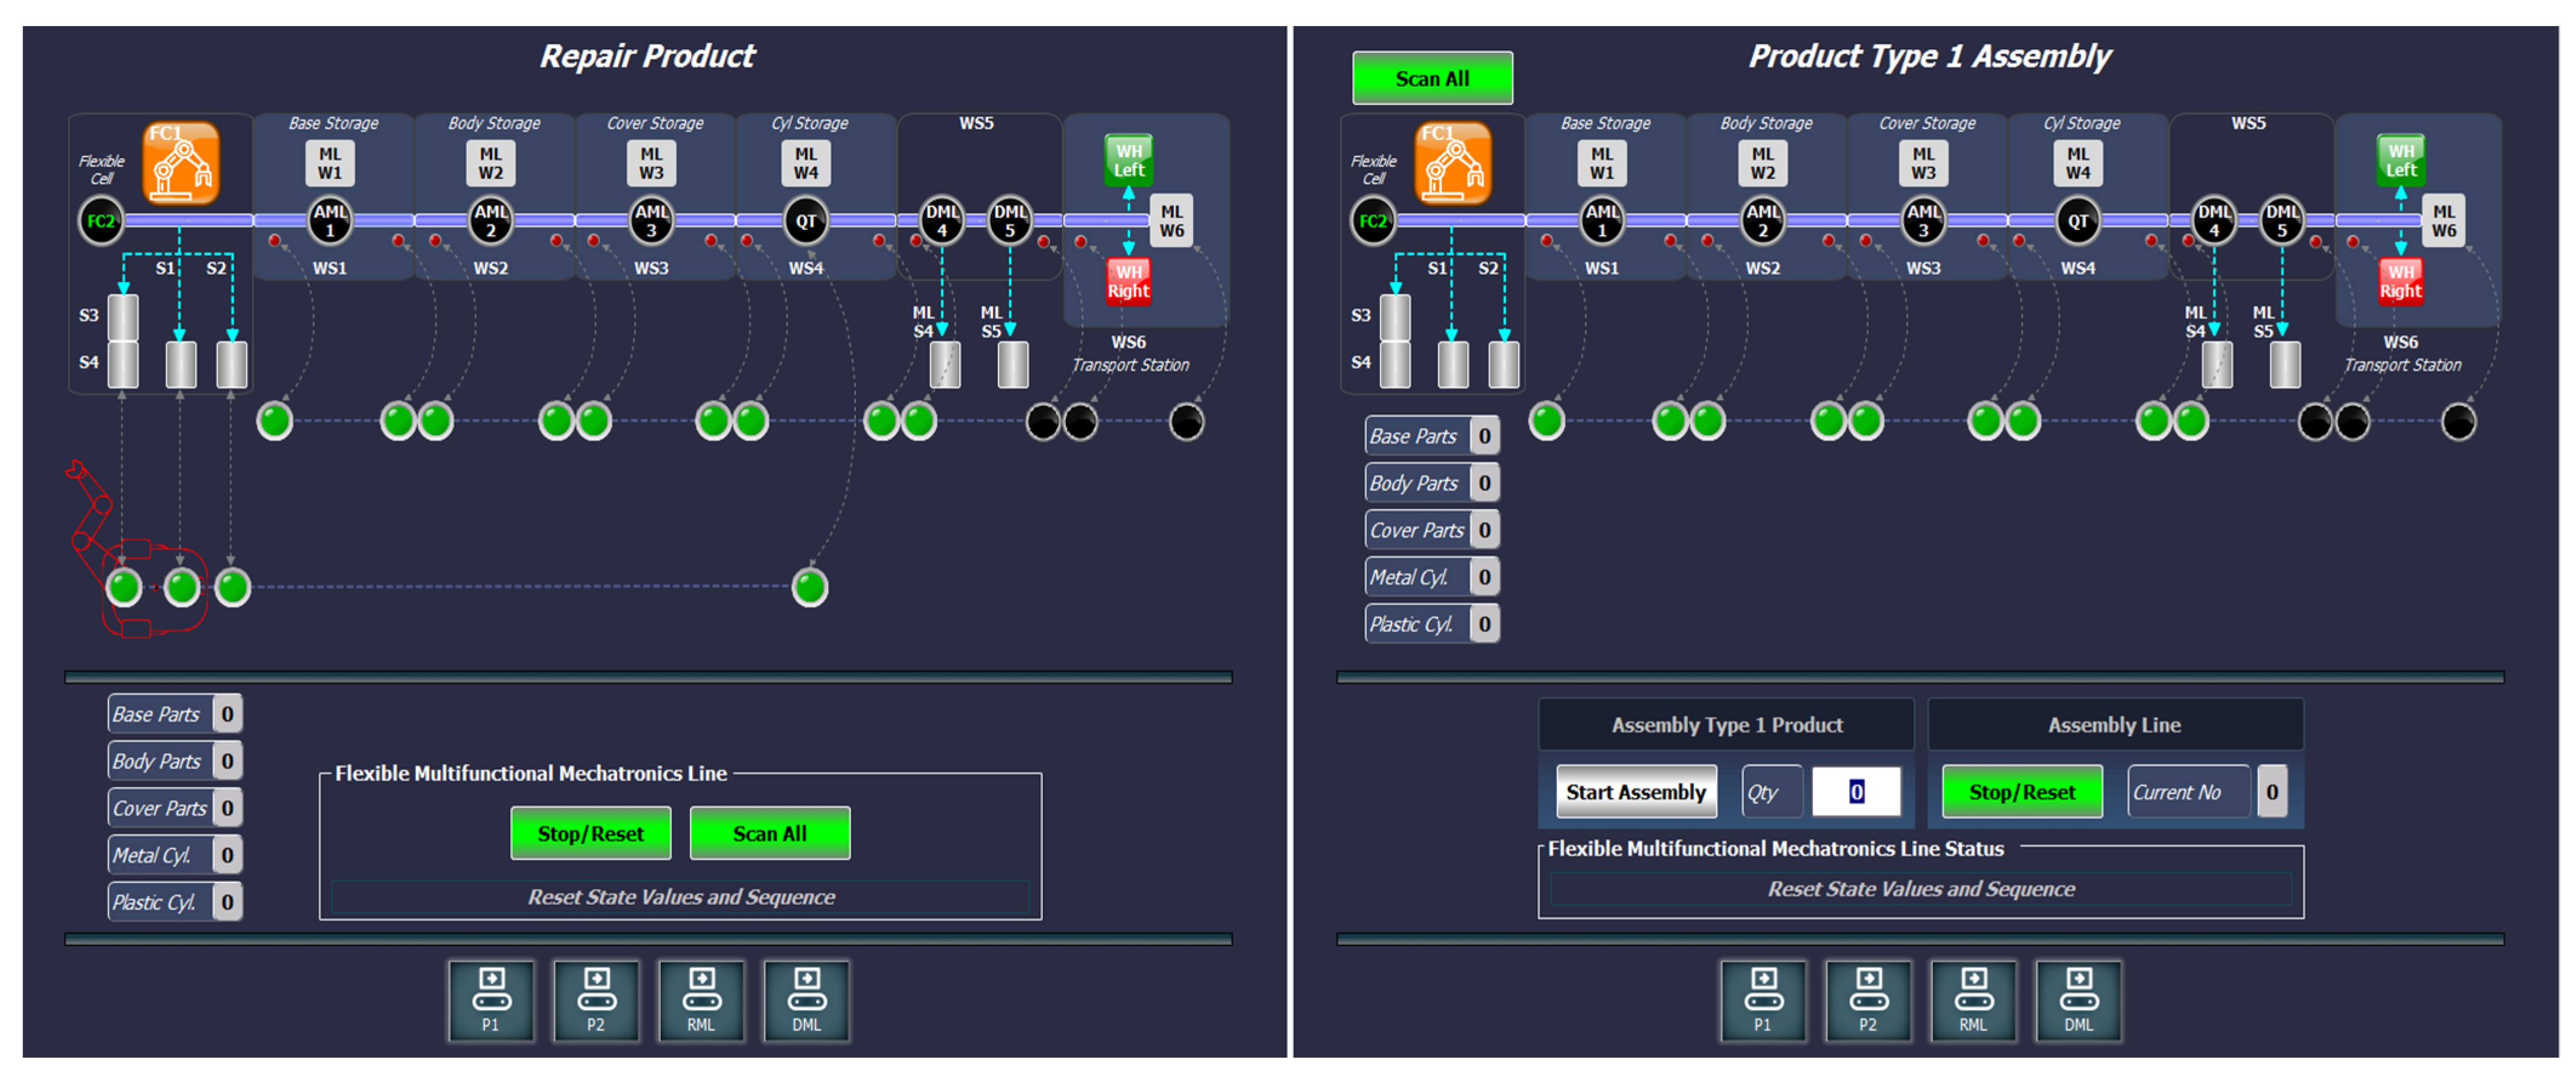Select the RML conveyor icon in Repair panel
Viewport: 2576px width, 1079px height.
701,1000
